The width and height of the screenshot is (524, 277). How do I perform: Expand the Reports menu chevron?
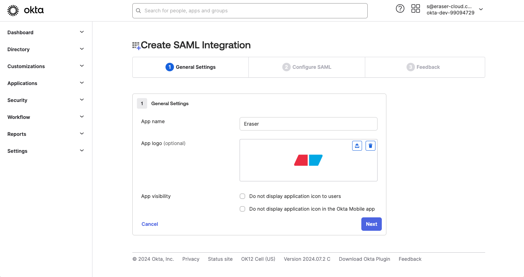click(82, 134)
